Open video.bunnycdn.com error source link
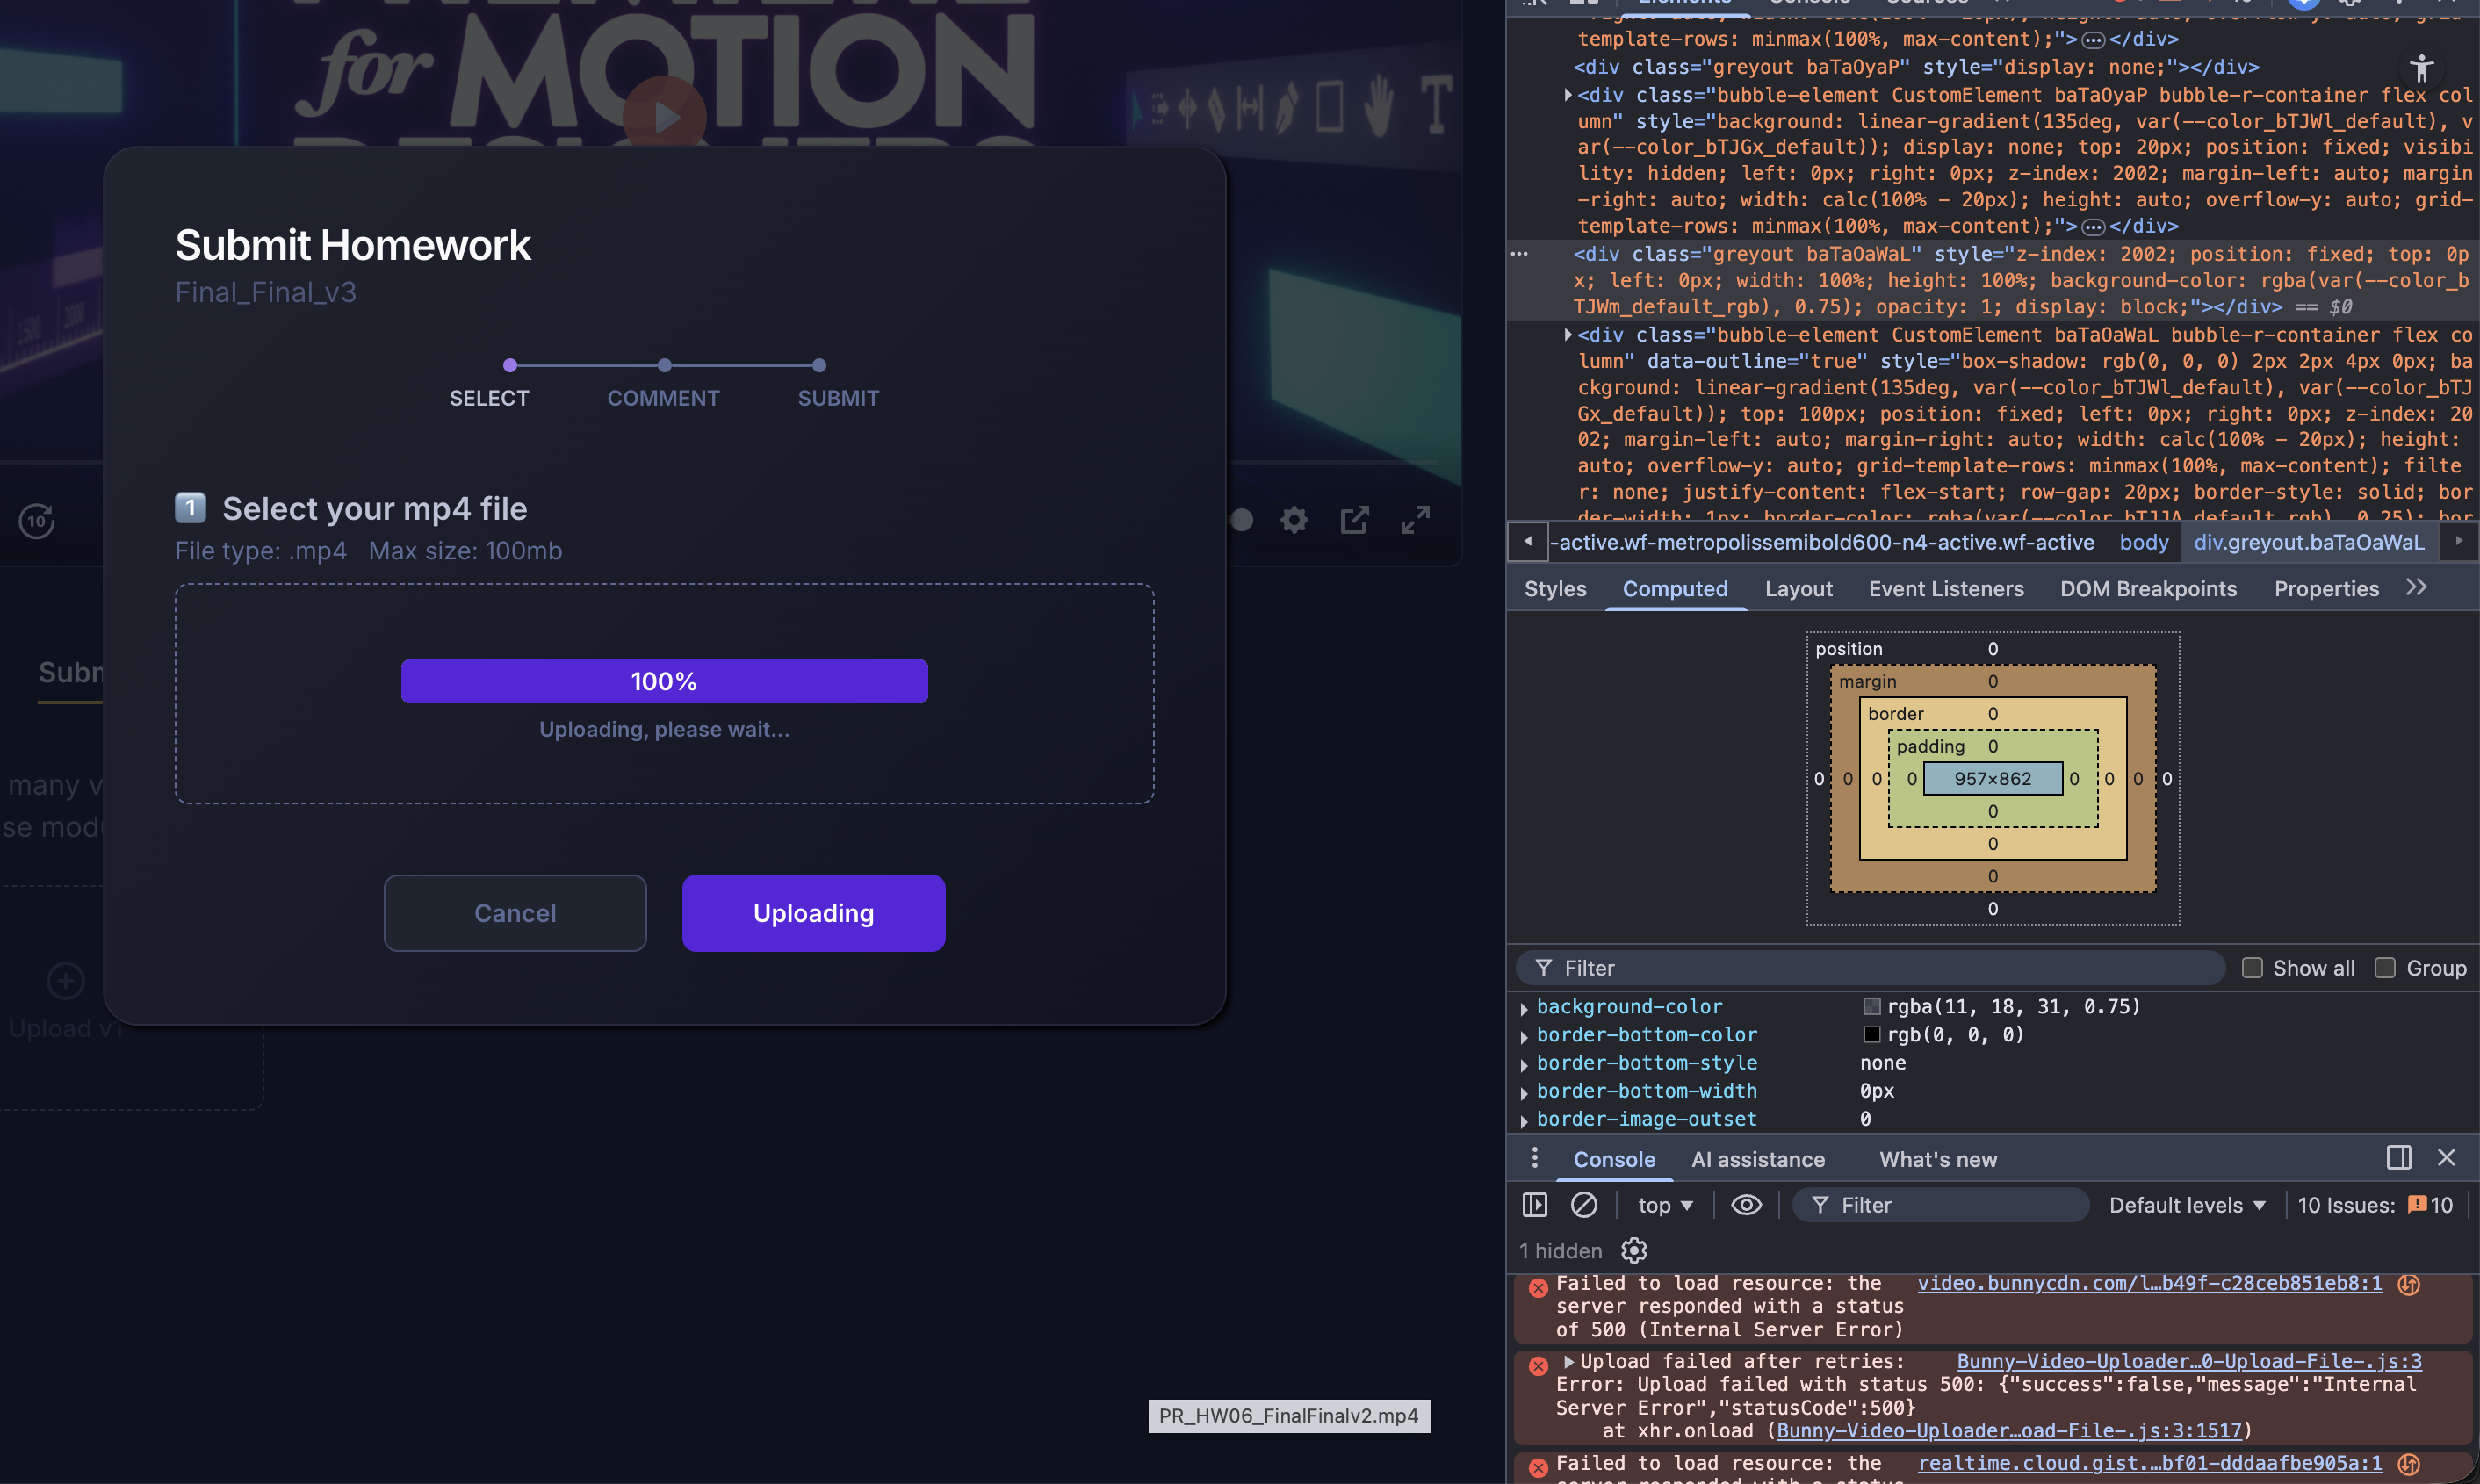 [2148, 1283]
